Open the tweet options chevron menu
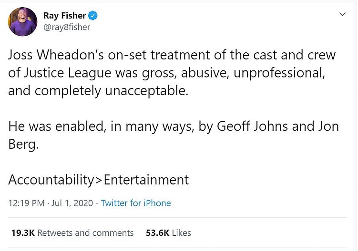Viewport: 358px width, 251px height. (x=342, y=15)
